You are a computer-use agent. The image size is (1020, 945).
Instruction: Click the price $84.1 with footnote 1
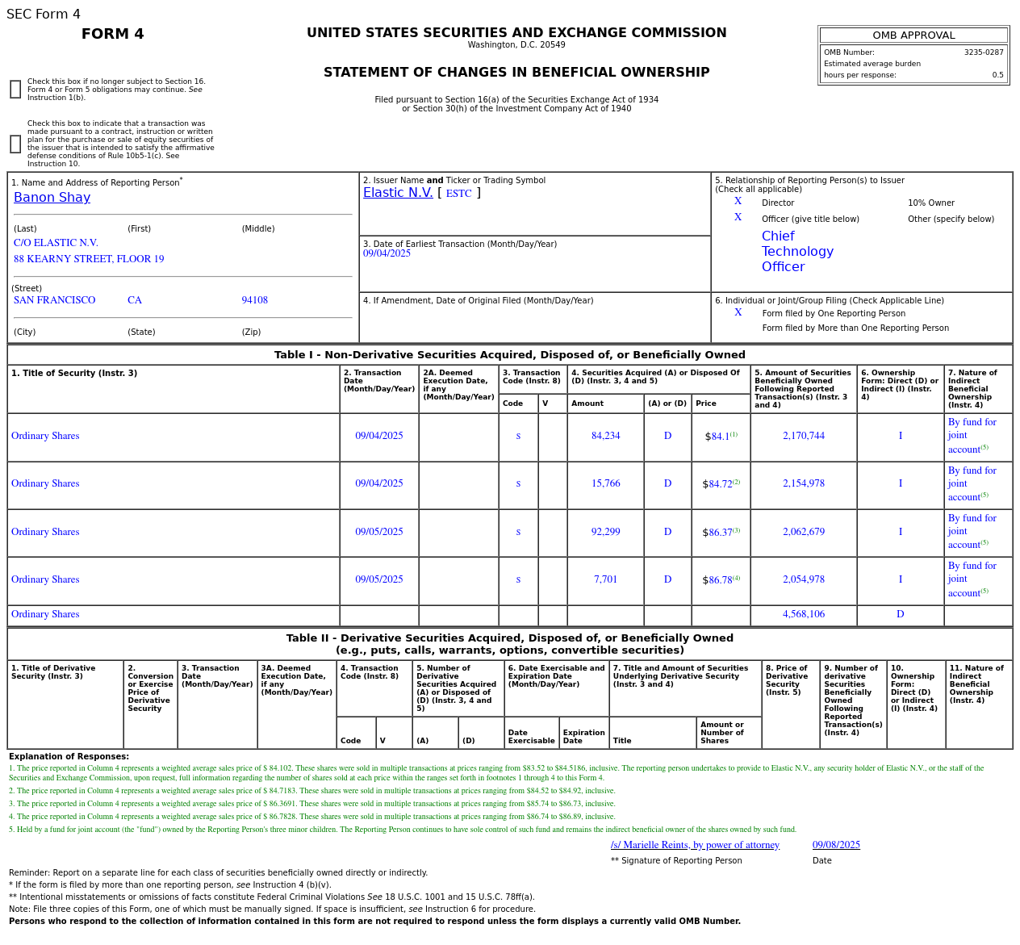click(x=721, y=436)
